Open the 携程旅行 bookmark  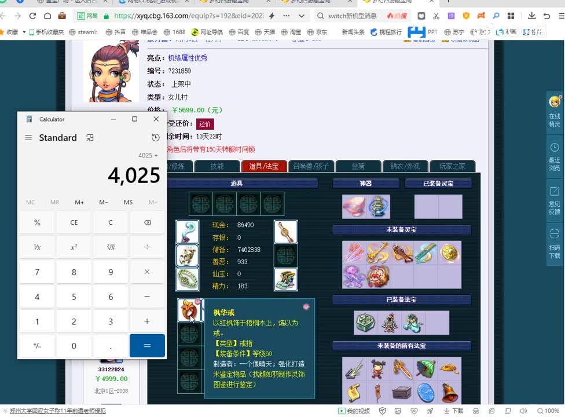(x=386, y=32)
